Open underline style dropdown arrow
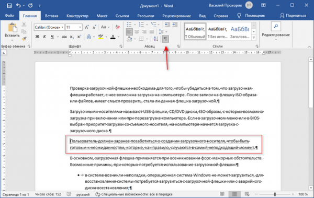The height and width of the screenshot is (198, 314). [x=58, y=37]
